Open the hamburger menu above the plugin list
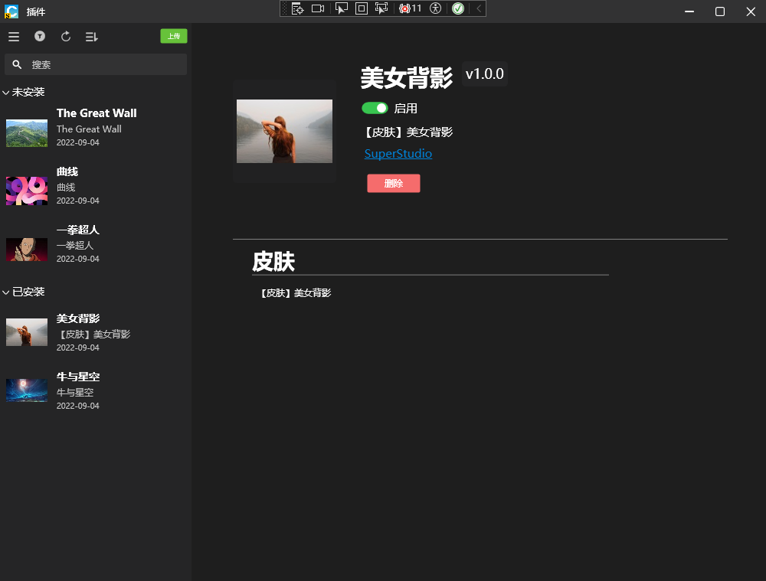 point(14,36)
